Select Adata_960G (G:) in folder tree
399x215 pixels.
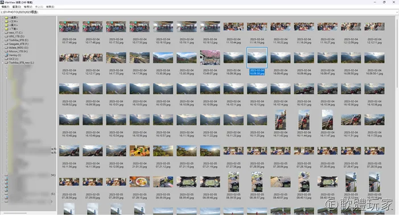[19, 48]
